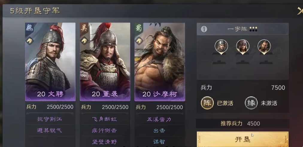Click the cavalry horse icon on 文聘's card
The height and width of the screenshot is (147, 303).
pos(30,41)
